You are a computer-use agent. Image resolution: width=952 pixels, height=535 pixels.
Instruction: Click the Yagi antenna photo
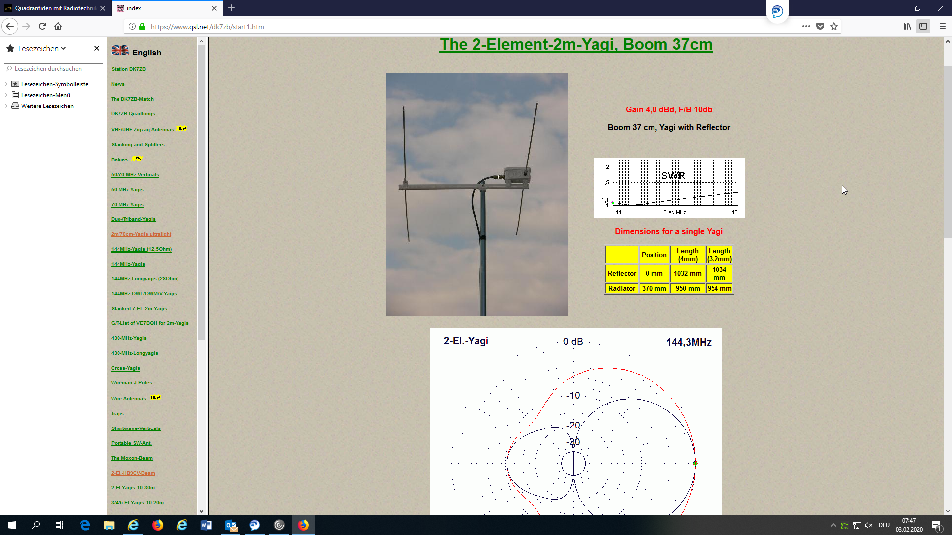476,195
